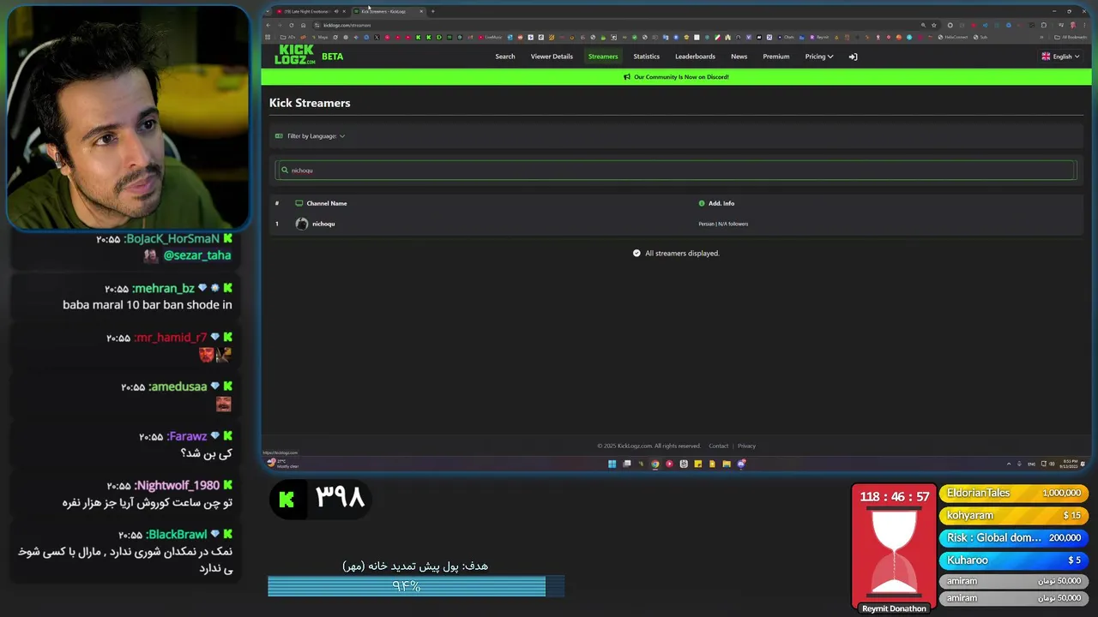Open a new browser tab
1098x617 pixels.
click(433, 11)
